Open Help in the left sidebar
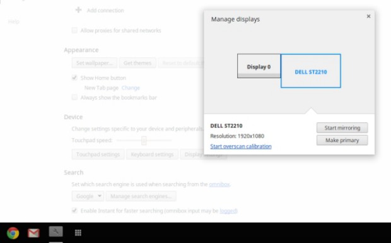Viewport: 391px width, 243px height. [x=14, y=21]
